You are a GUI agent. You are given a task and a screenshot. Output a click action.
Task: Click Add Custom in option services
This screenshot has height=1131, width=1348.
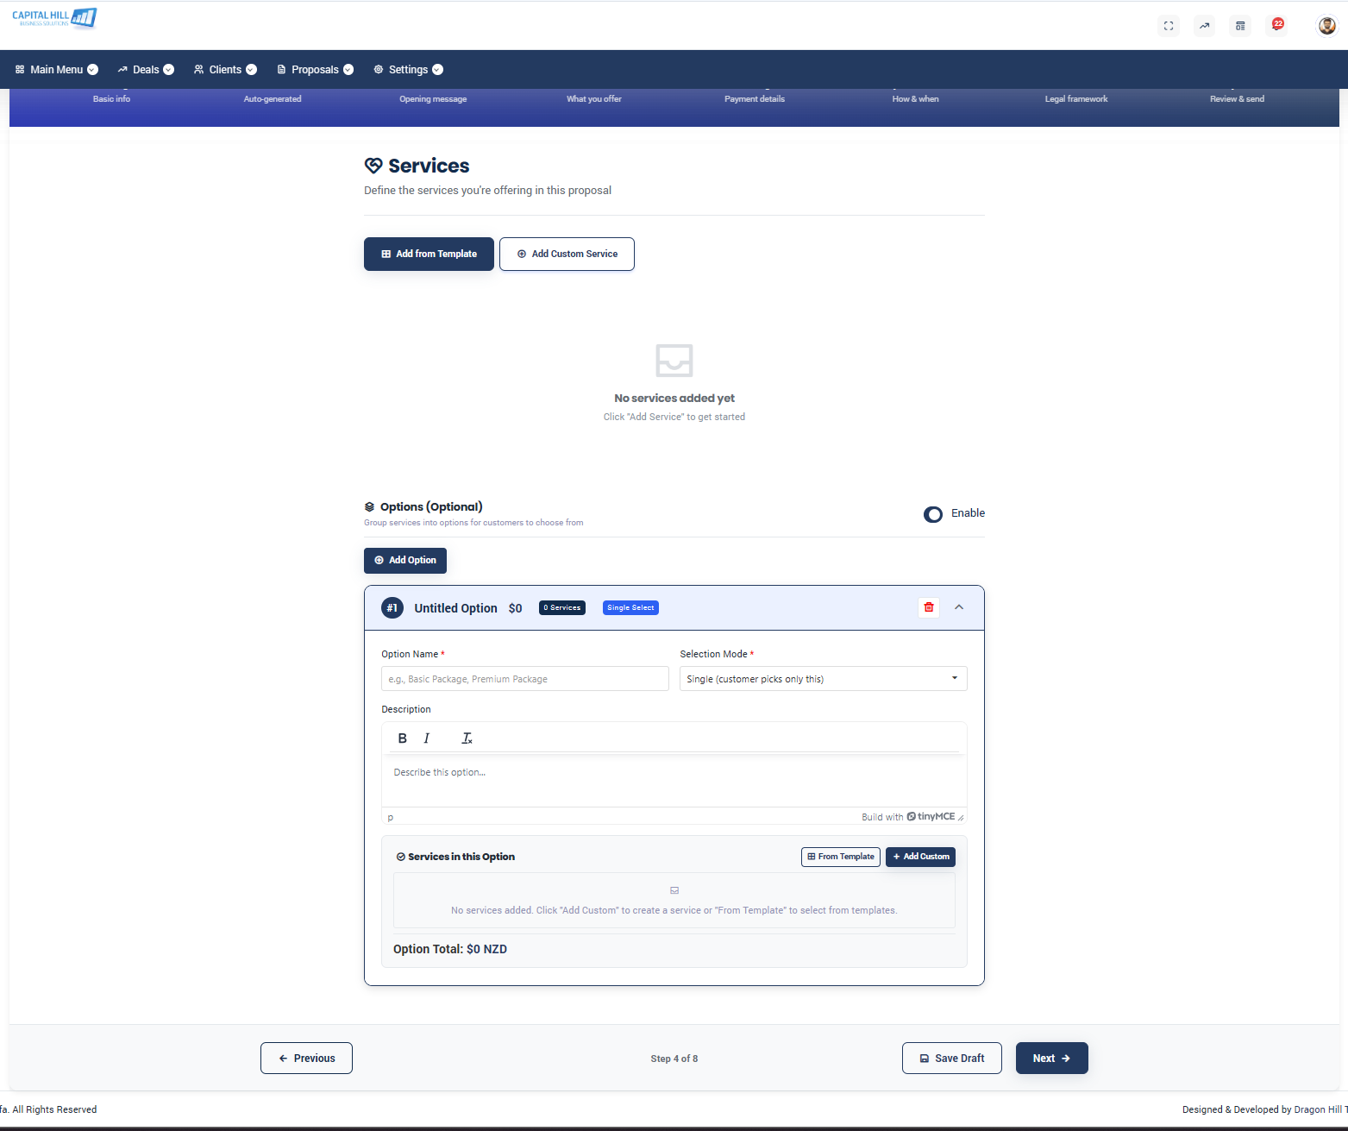tap(920, 857)
